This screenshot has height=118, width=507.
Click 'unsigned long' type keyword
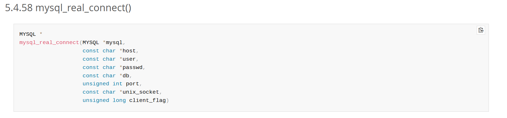pos(104,100)
